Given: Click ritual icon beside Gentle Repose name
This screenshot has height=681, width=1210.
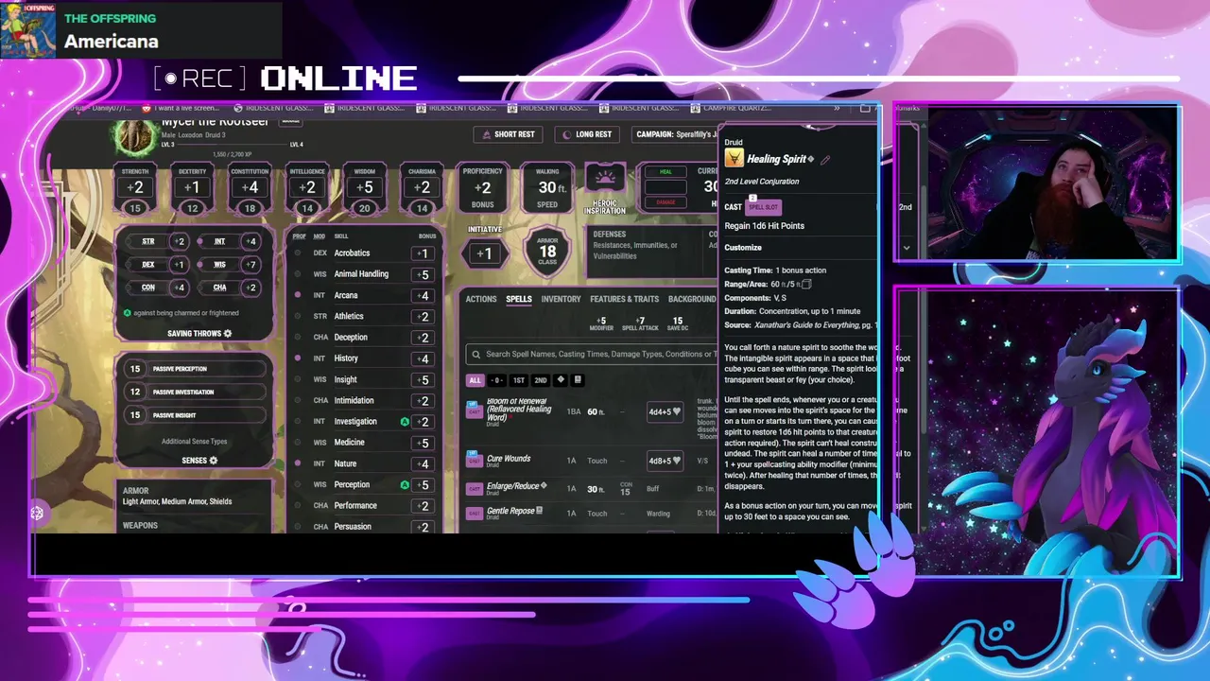Looking at the screenshot, I should coord(540,511).
